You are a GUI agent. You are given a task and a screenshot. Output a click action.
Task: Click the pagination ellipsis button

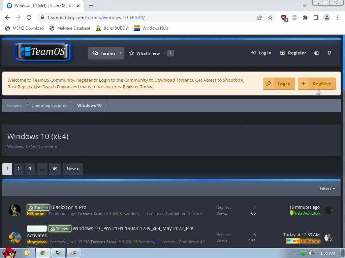(x=42, y=169)
